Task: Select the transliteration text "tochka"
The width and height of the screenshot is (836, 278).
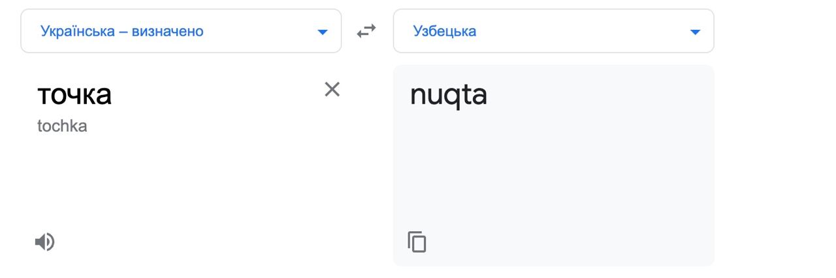Action: [62, 126]
